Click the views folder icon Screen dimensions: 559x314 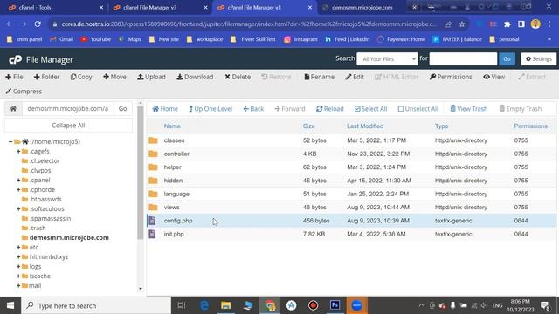154,208
